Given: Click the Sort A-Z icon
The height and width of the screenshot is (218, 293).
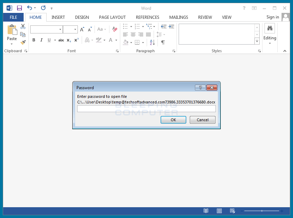Looking at the screenshot, I should 152,42.
